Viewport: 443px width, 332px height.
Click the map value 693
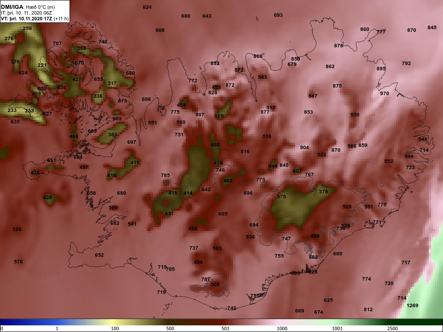click(278, 15)
